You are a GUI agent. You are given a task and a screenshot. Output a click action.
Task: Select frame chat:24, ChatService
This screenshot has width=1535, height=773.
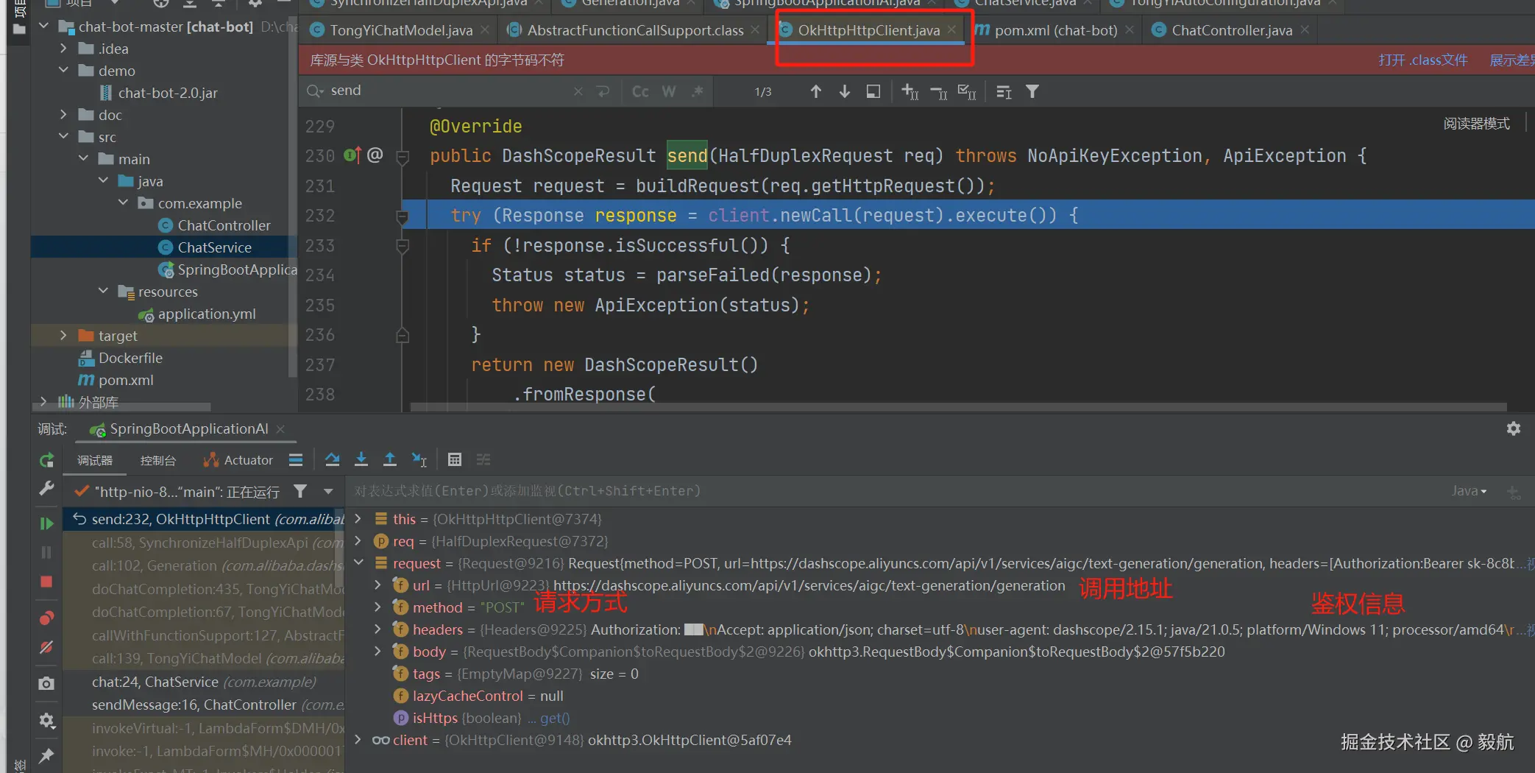click(204, 682)
